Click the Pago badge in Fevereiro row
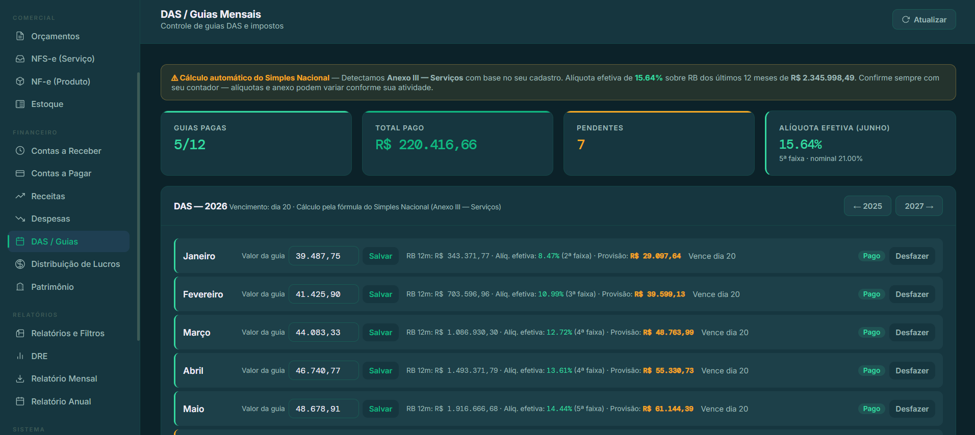Screen dimensions: 975x435 pos(871,294)
